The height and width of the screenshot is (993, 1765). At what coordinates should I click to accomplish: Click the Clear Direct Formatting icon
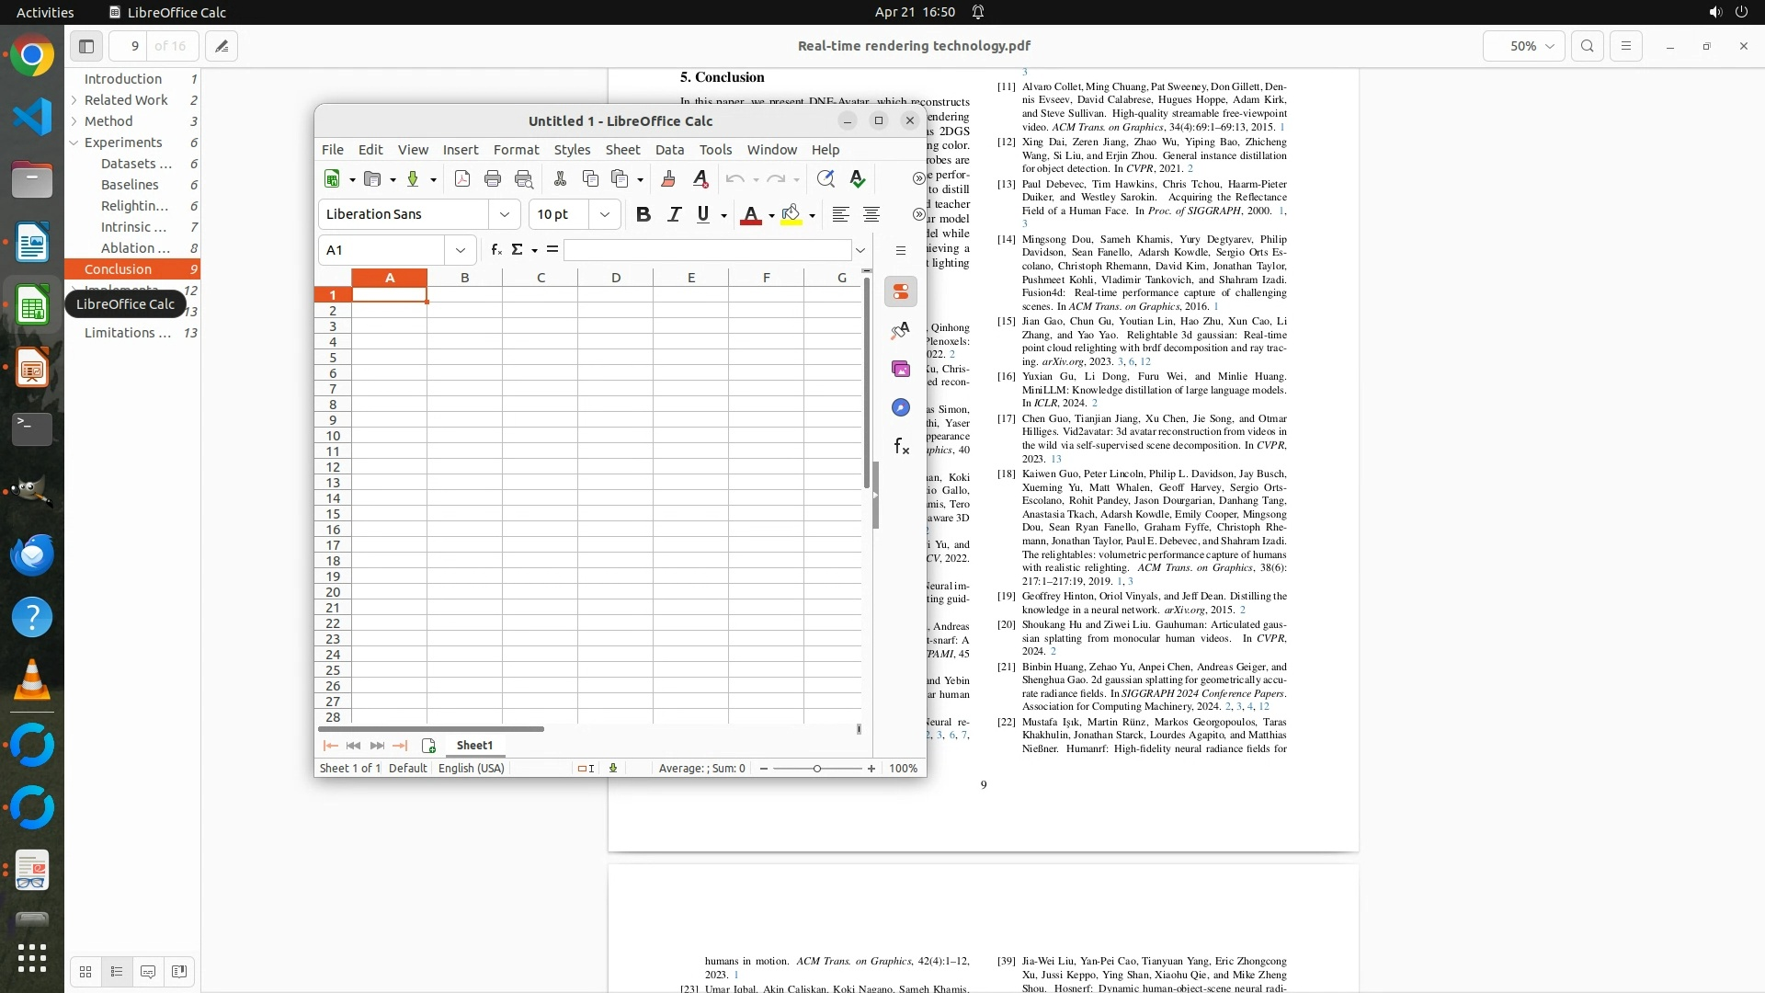(700, 179)
